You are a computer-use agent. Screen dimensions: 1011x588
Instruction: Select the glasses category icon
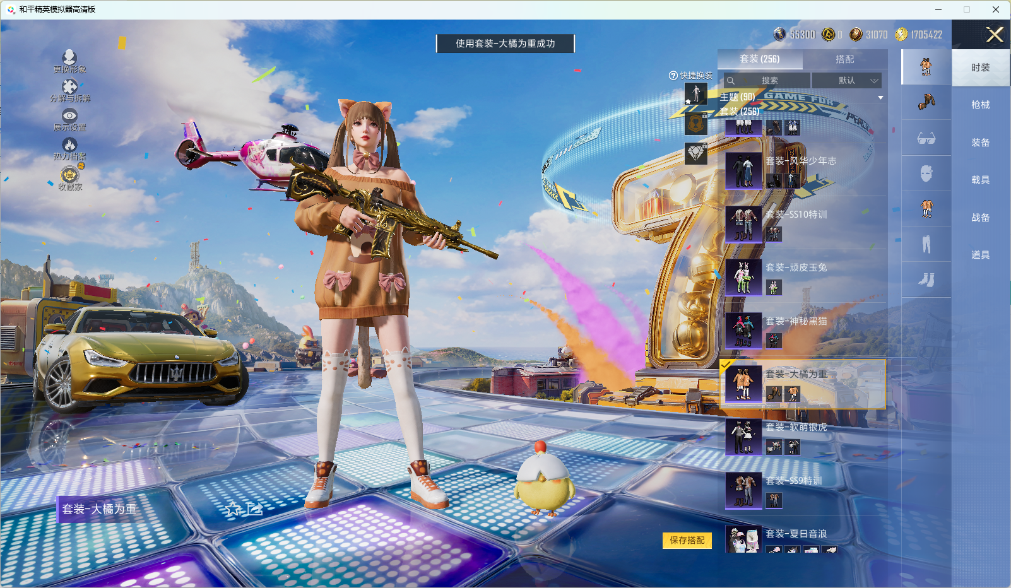[926, 138]
